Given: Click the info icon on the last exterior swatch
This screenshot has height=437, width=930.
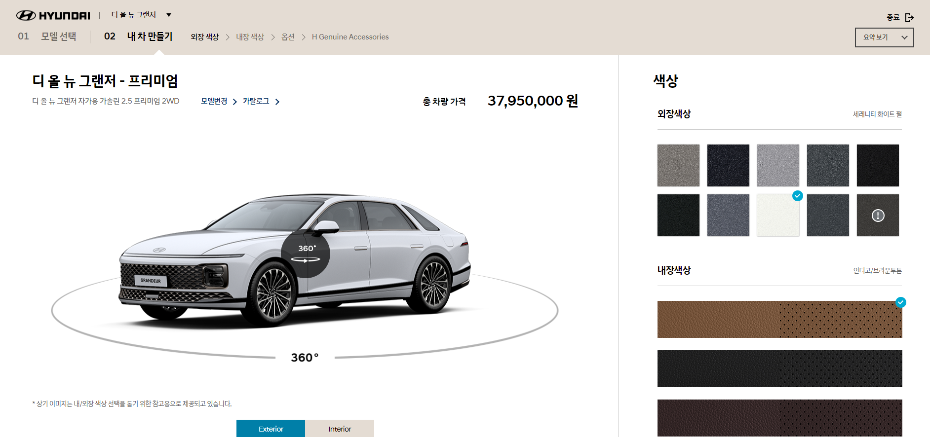Looking at the screenshot, I should point(878,216).
